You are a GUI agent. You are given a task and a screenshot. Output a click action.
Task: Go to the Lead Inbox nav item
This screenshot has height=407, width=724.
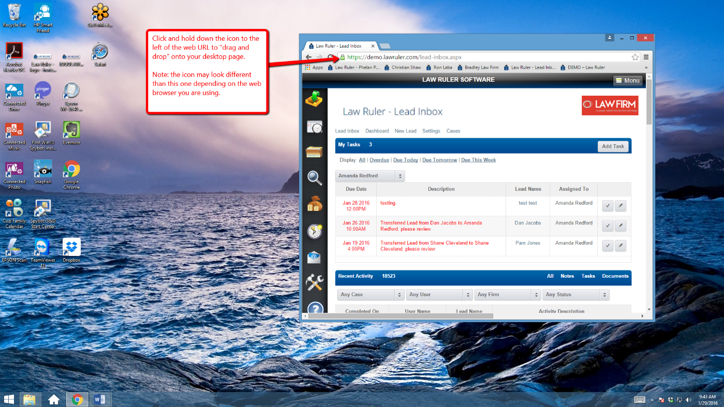pyautogui.click(x=347, y=131)
